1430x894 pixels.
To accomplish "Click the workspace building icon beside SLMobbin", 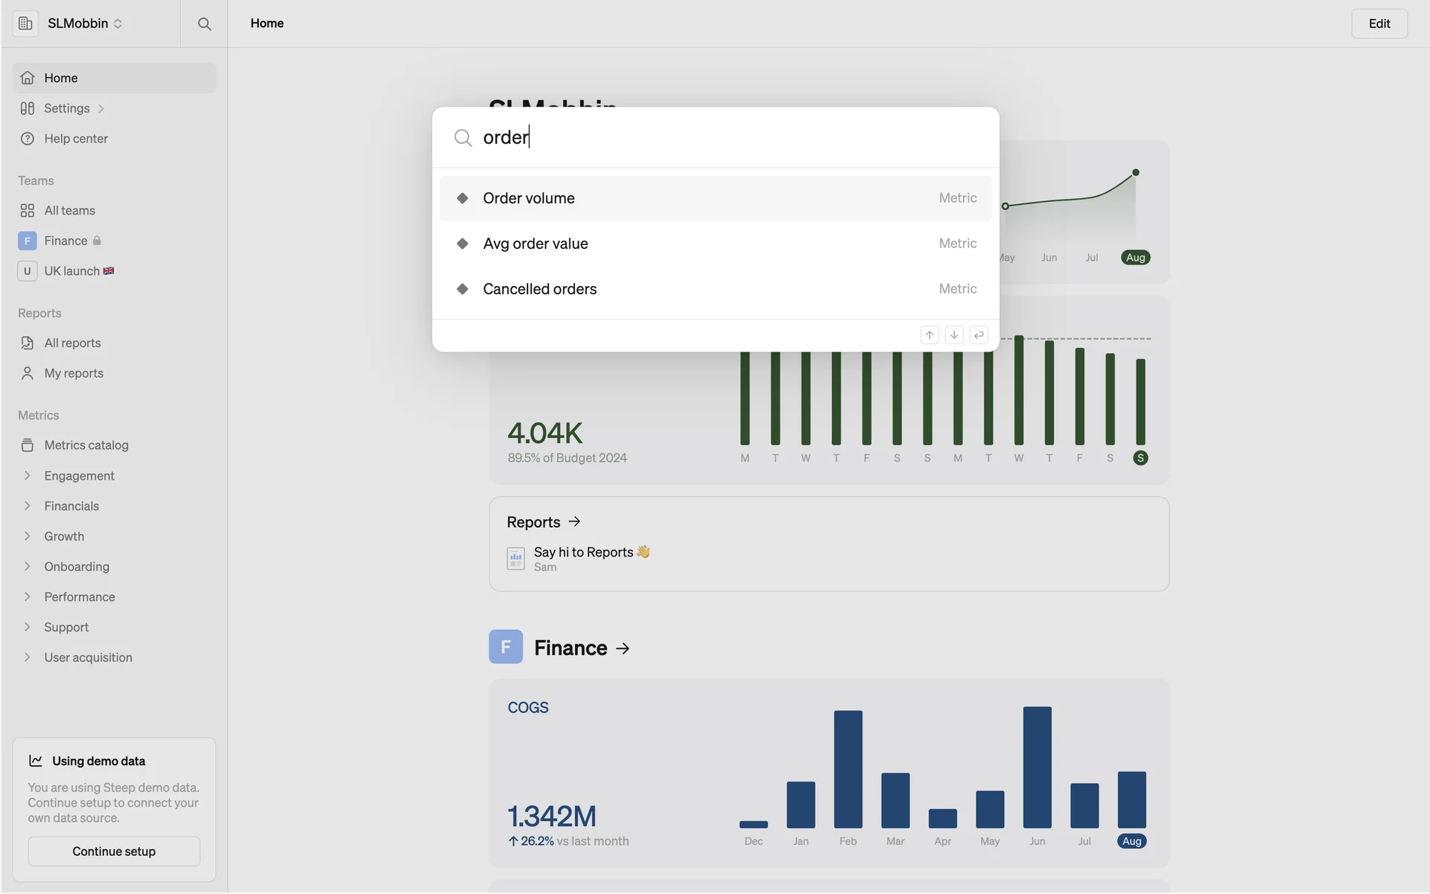I will pyautogui.click(x=25, y=24).
